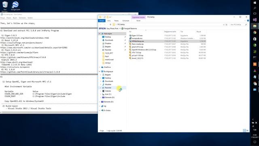Click the Fotograf Baskisi EPSON icon
Image resolution: width=259 pixels, height=146 pixels.
click(x=122, y=28)
